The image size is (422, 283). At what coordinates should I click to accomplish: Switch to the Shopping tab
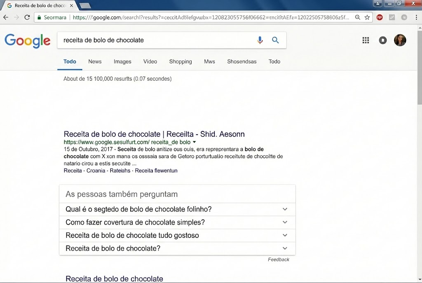(x=181, y=61)
